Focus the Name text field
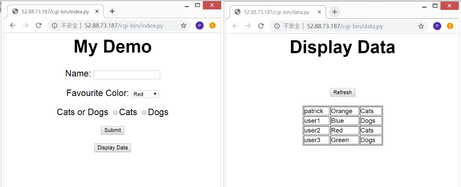The width and height of the screenshot is (461, 187). click(x=126, y=75)
